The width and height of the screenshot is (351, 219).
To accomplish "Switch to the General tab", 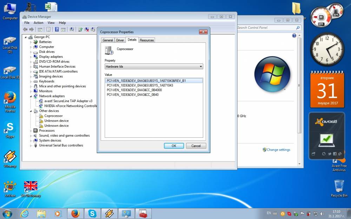I will [x=108, y=40].
